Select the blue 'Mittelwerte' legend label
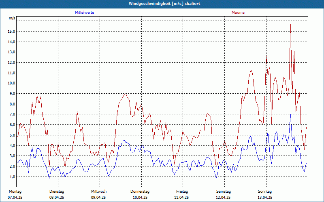The height and width of the screenshot is (202, 324). [85, 13]
